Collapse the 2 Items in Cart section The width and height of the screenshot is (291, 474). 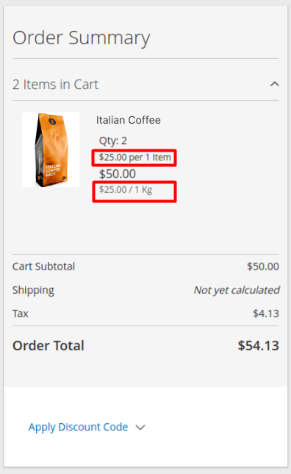tap(145, 85)
